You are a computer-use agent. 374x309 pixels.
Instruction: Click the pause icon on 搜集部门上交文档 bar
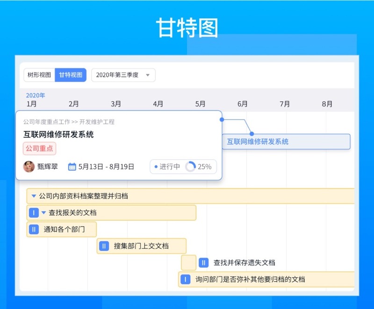click(x=104, y=246)
